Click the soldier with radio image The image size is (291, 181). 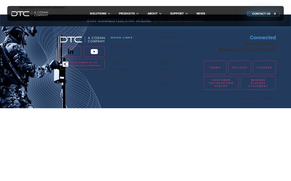pyautogui.click(x=34, y=67)
